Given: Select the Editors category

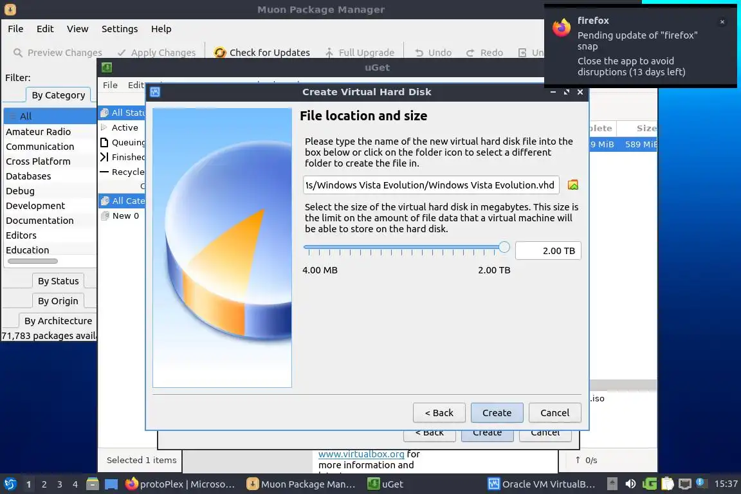Looking at the screenshot, I should [x=50, y=235].
